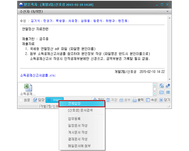Open the 소득공제신고서샘플.xls attachment link
Viewport: 189px width, 151px height.
tap(38, 75)
